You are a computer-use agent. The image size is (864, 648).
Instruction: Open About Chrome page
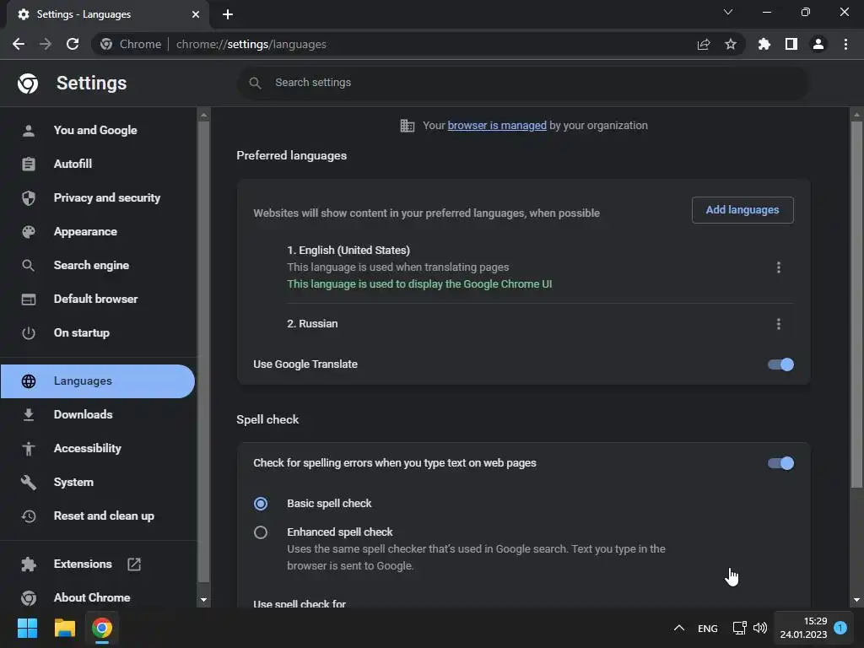tap(92, 597)
